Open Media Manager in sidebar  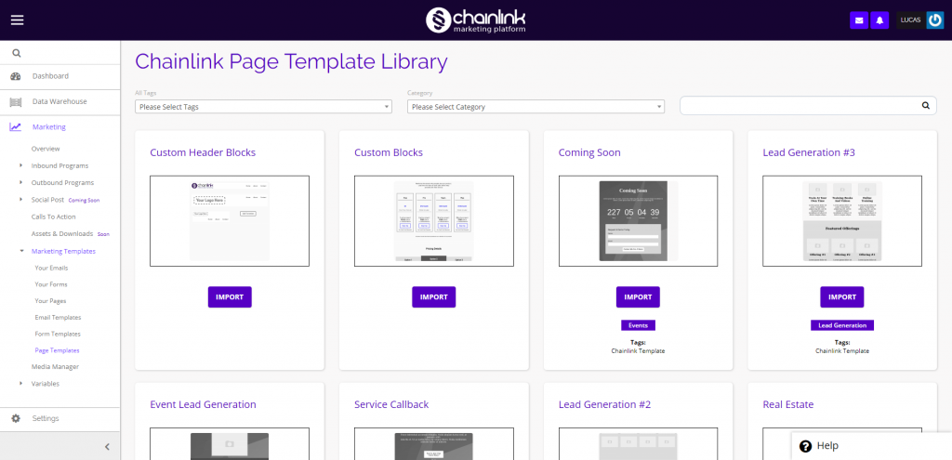pyautogui.click(x=55, y=366)
